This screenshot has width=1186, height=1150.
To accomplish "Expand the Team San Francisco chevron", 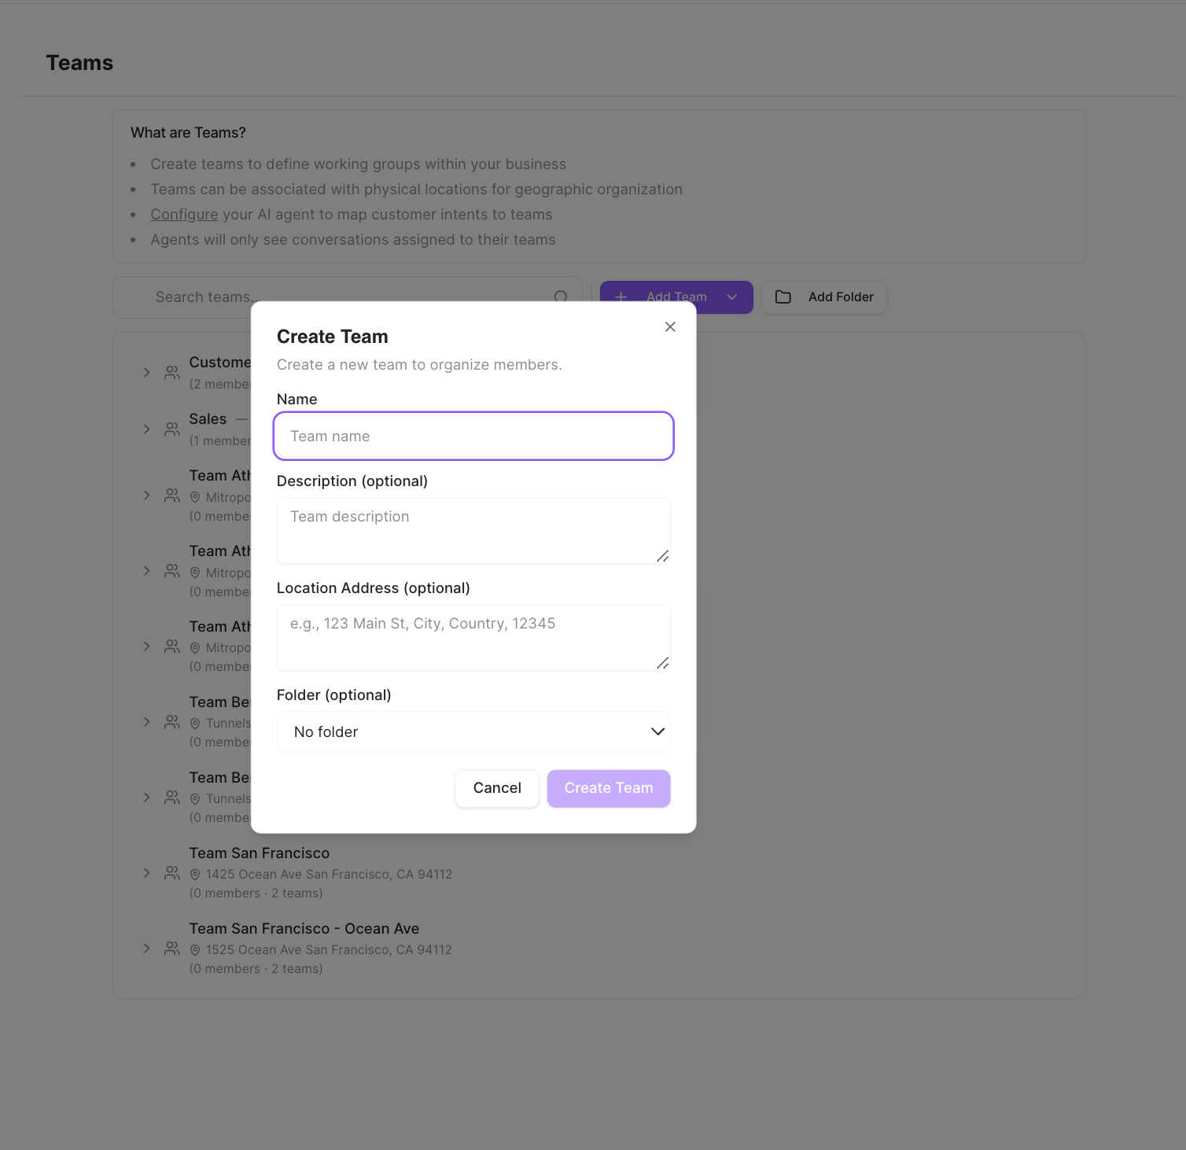I will tap(146, 873).
